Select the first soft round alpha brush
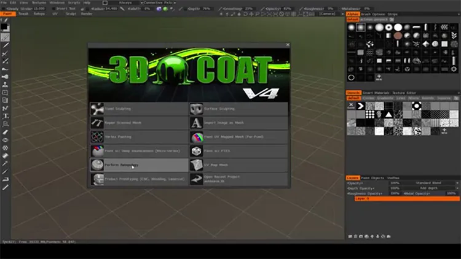Image resolution: width=461 pixels, height=259 pixels. 351,27
